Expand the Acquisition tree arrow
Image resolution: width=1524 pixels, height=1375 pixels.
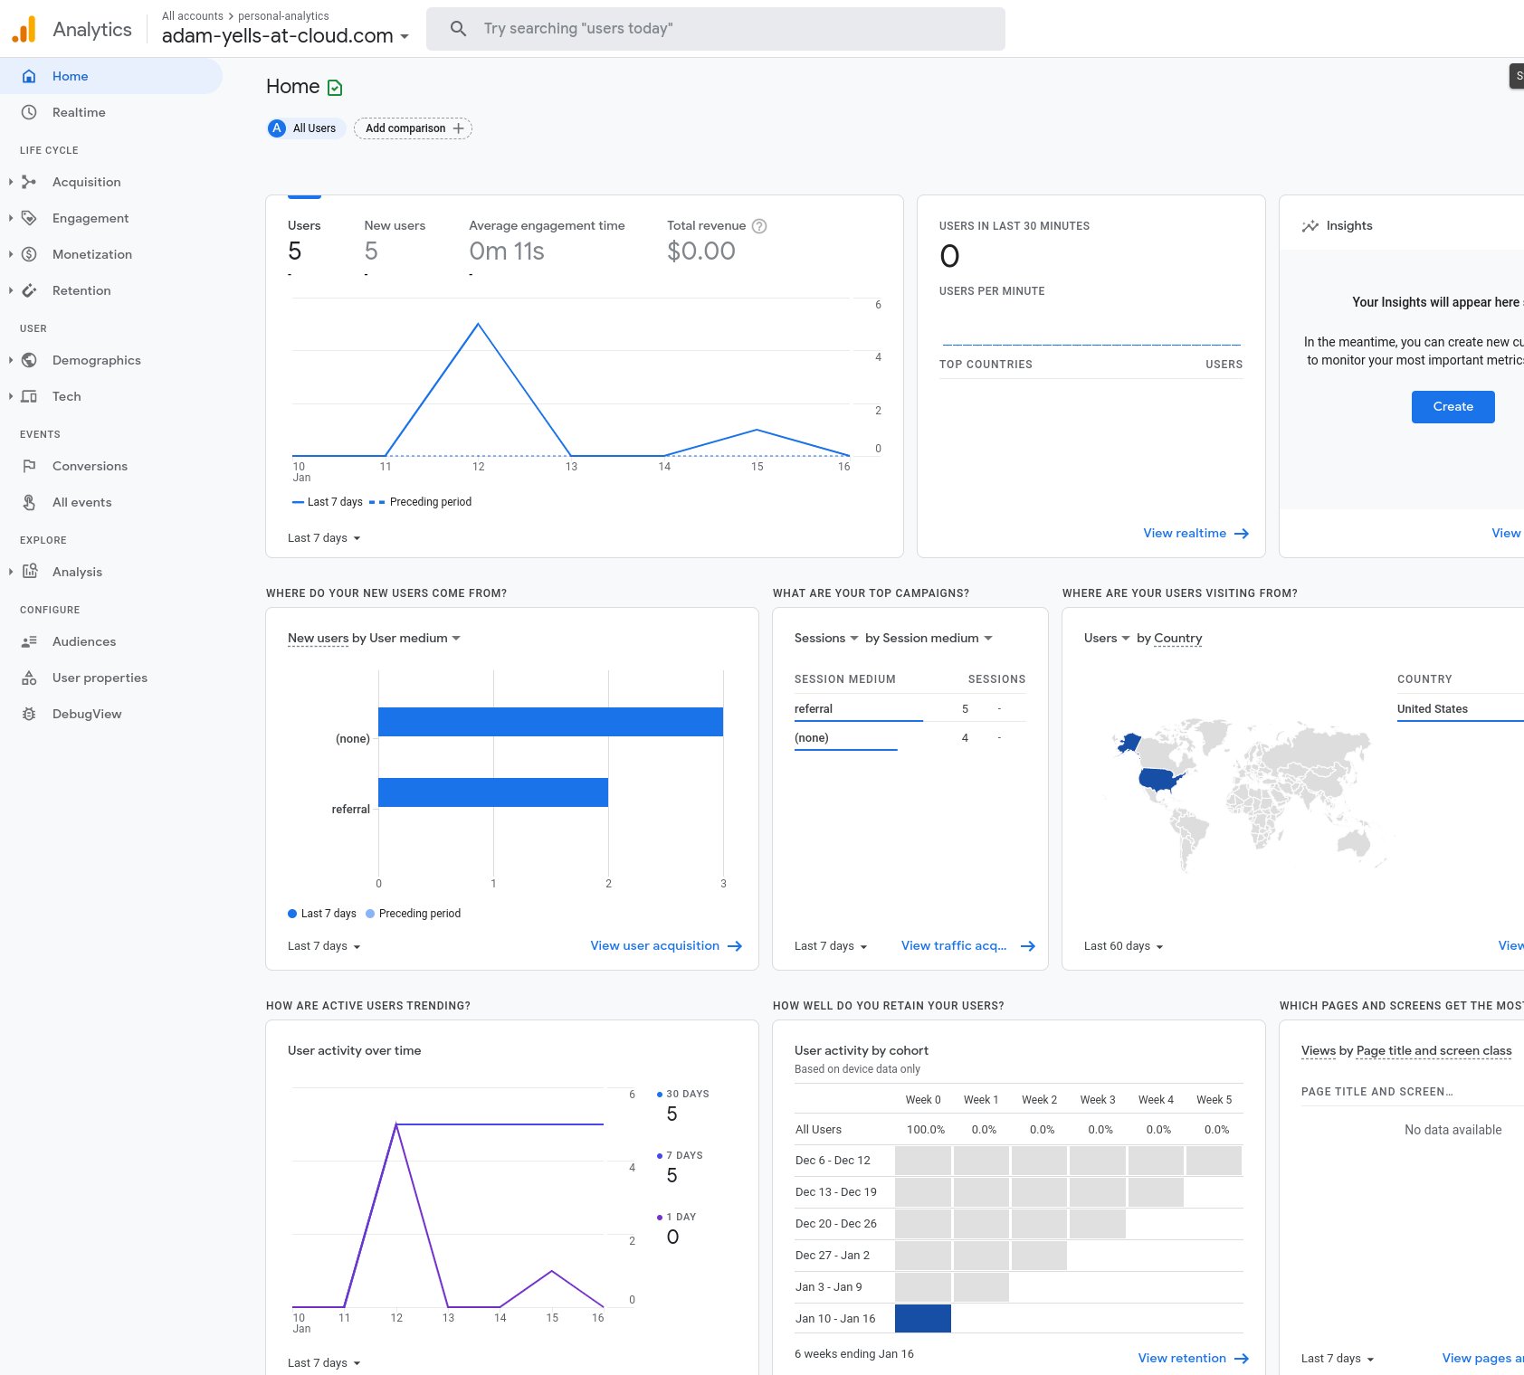click(10, 182)
